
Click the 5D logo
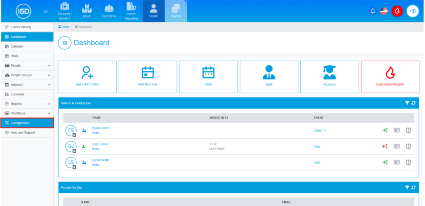coord(24,11)
